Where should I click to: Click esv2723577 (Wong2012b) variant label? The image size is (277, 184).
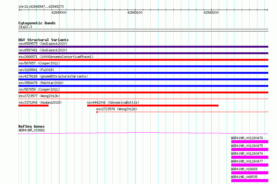pos(39,96)
